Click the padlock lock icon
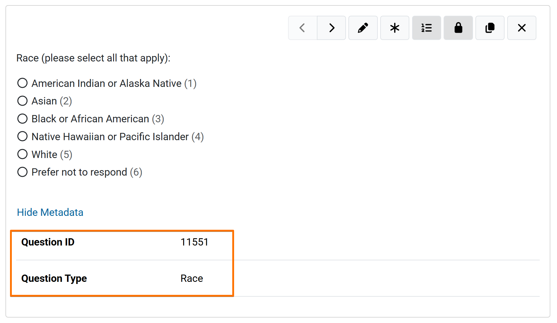557x323 pixels. 458,28
